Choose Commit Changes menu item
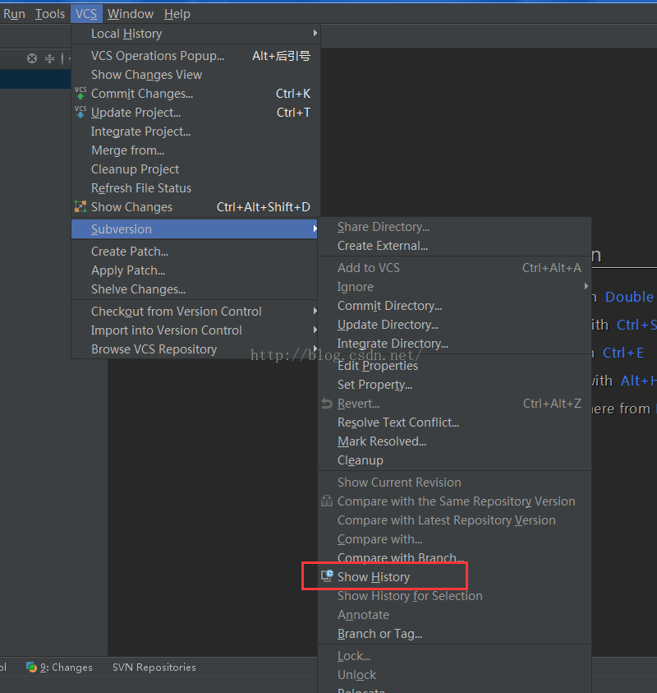 pyautogui.click(x=195, y=94)
